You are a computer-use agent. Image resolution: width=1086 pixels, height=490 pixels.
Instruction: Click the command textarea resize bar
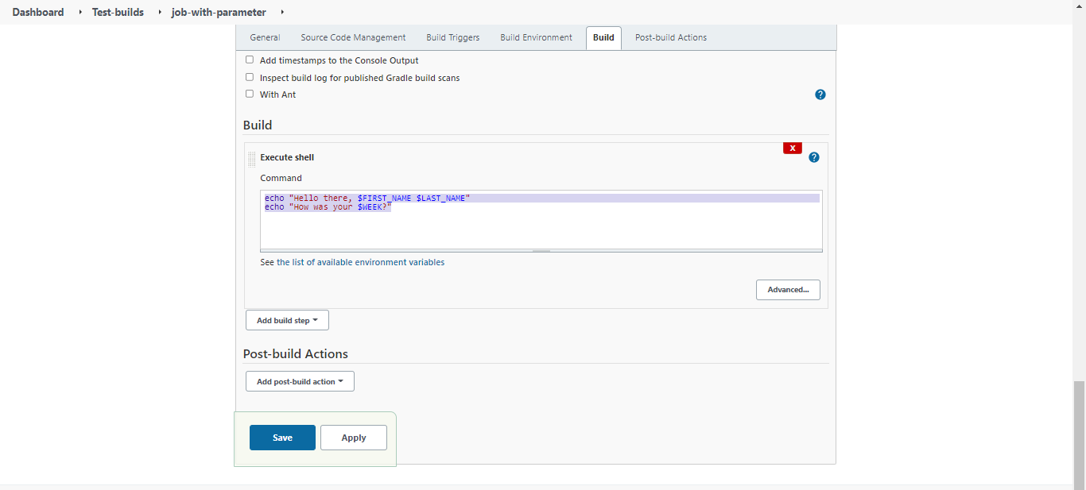click(x=541, y=251)
